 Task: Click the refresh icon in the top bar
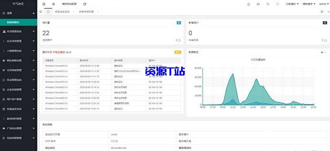pos(85,4)
